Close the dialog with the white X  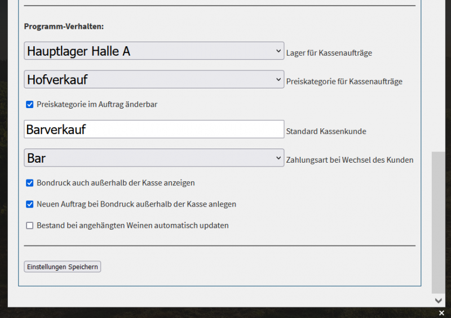440,313
